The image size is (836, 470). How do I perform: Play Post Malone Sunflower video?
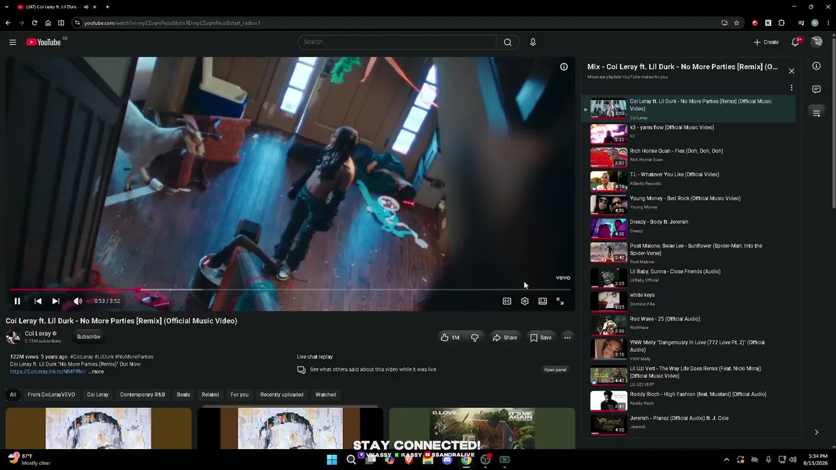click(x=689, y=253)
